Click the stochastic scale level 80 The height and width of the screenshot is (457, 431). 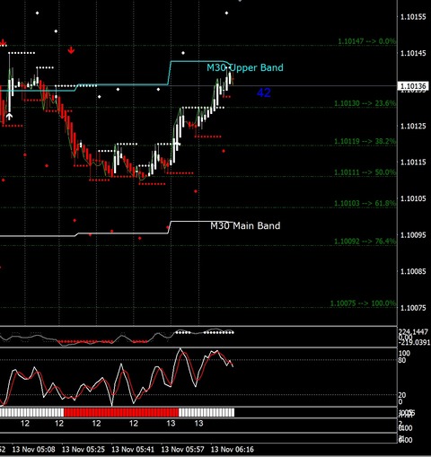pyautogui.click(x=402, y=360)
